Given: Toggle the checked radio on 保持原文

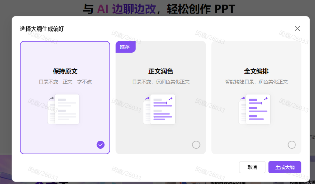Looking at the screenshot, I should (100, 145).
